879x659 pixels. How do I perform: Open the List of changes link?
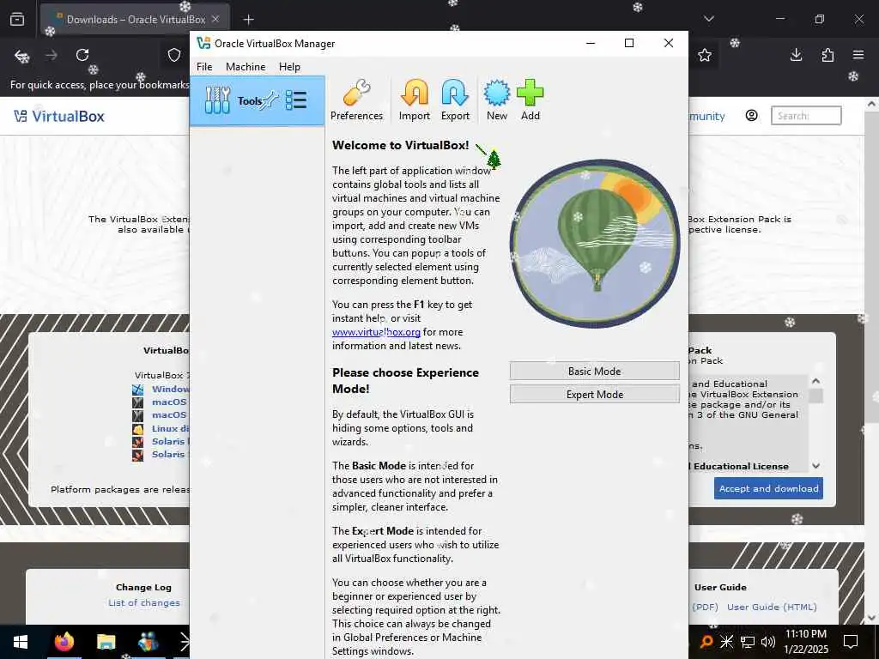click(x=144, y=603)
